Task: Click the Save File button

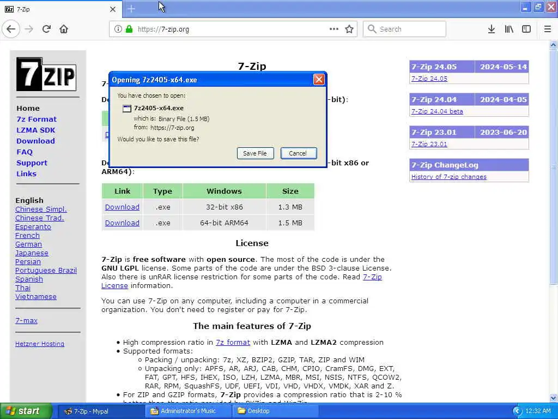Action: click(x=255, y=153)
